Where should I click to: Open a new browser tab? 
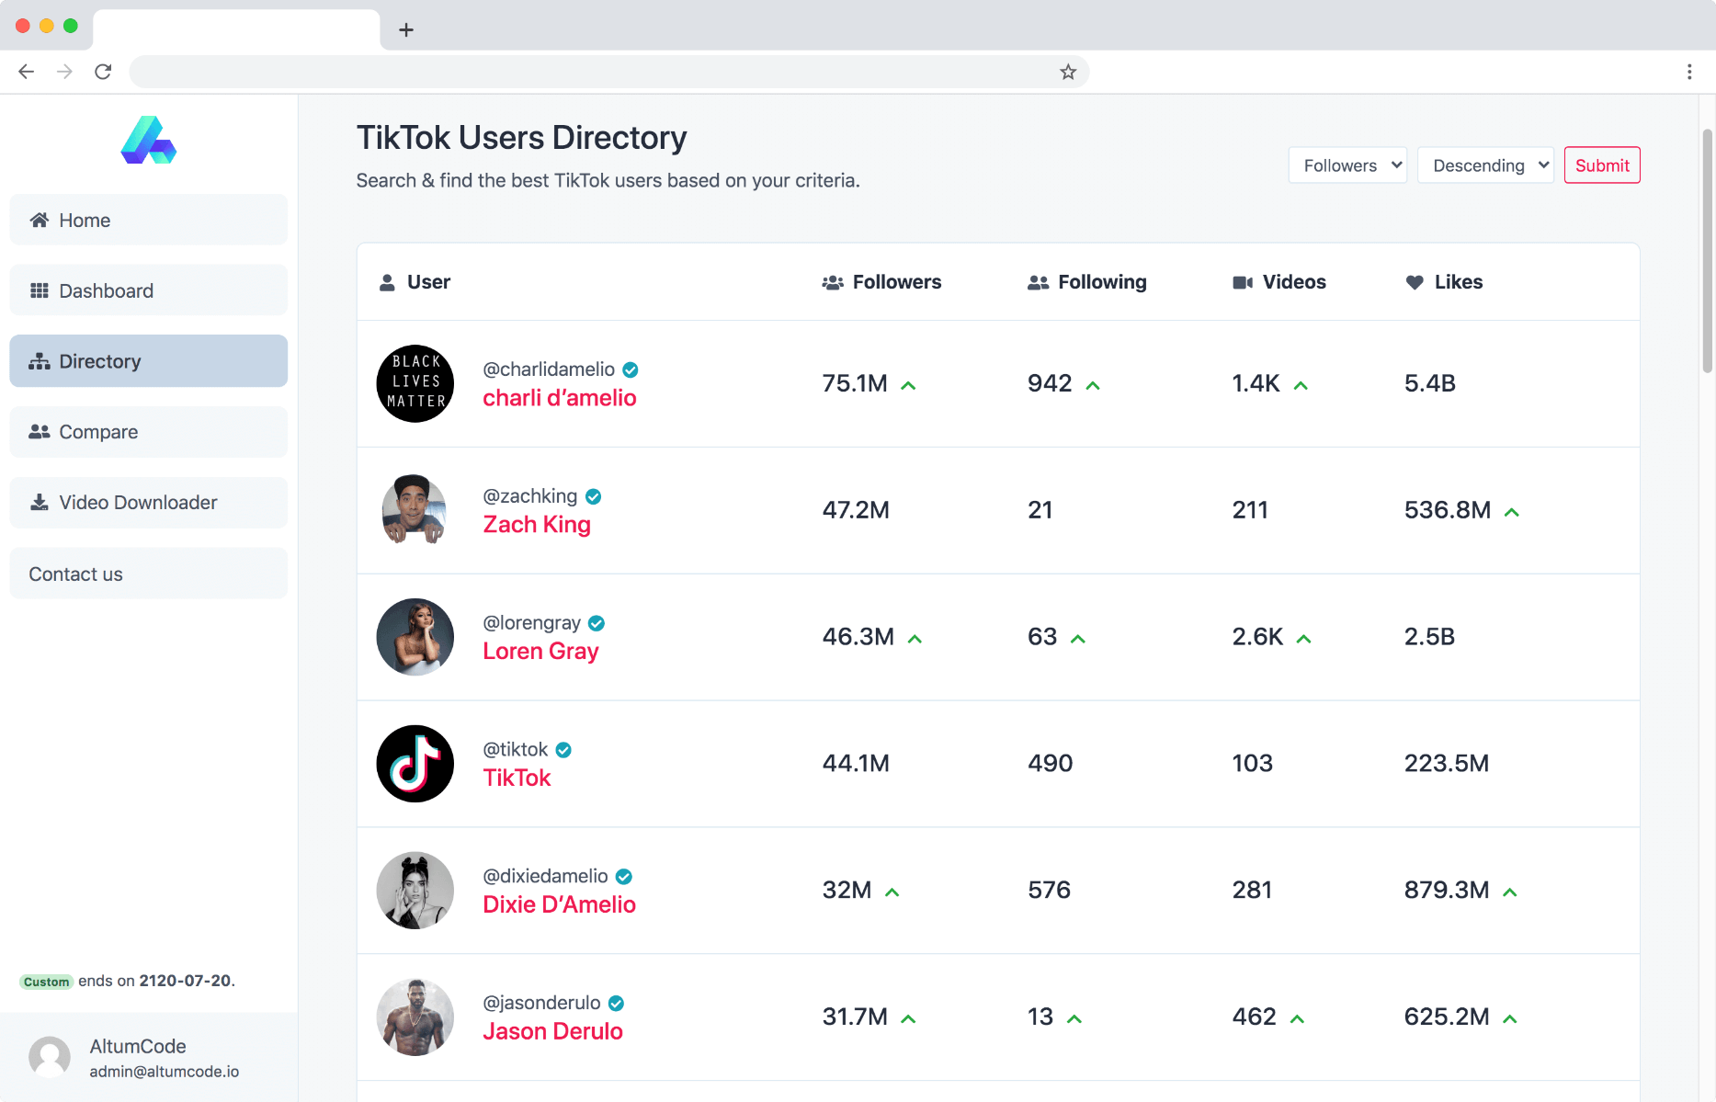click(x=405, y=29)
